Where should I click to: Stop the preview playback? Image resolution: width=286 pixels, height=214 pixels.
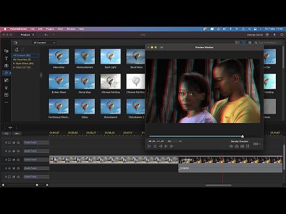tap(155, 146)
